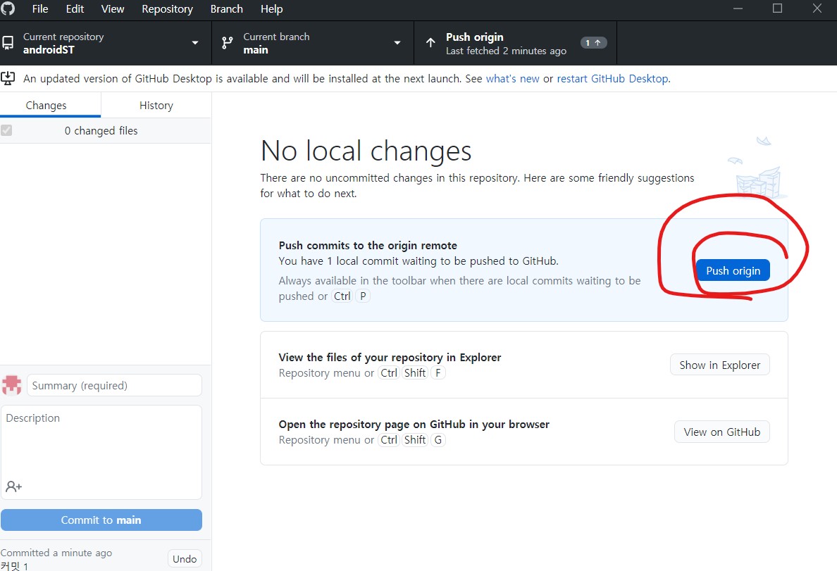Open the Repository menu

[167, 9]
